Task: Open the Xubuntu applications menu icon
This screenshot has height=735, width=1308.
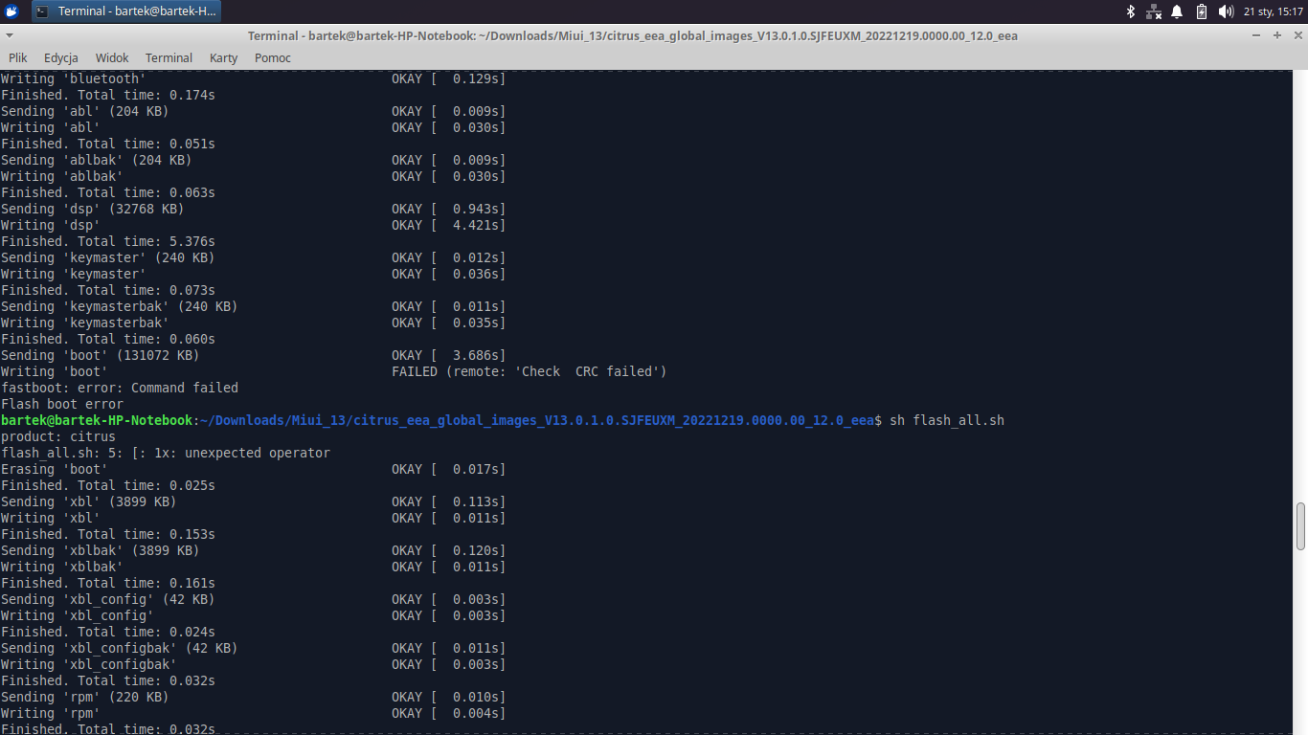Action: (x=11, y=11)
